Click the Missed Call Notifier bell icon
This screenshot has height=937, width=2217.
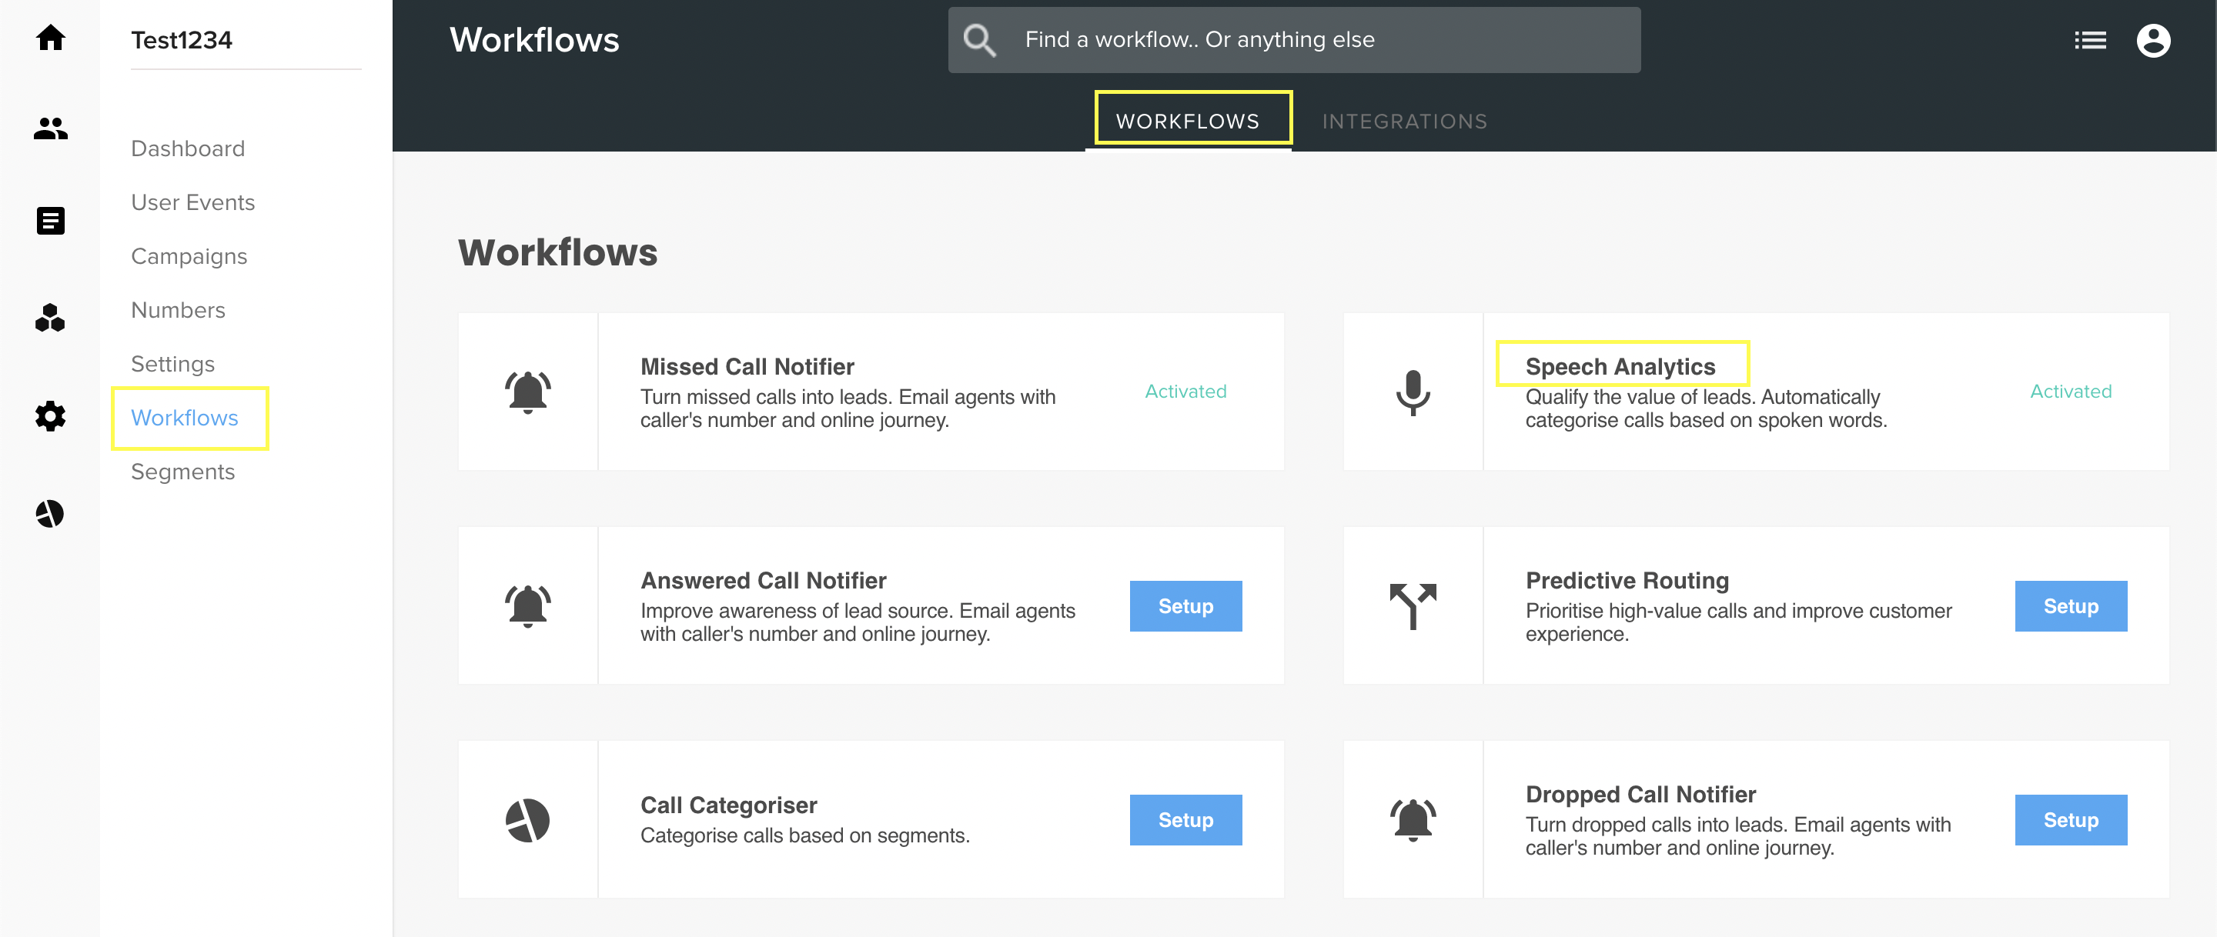(x=527, y=392)
